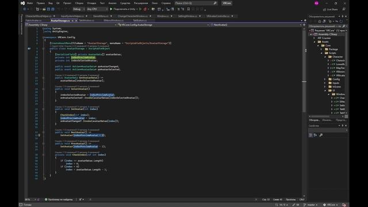Open the Debug configuration dropdown
368x207 pixels.
pyautogui.click(x=79, y=9)
